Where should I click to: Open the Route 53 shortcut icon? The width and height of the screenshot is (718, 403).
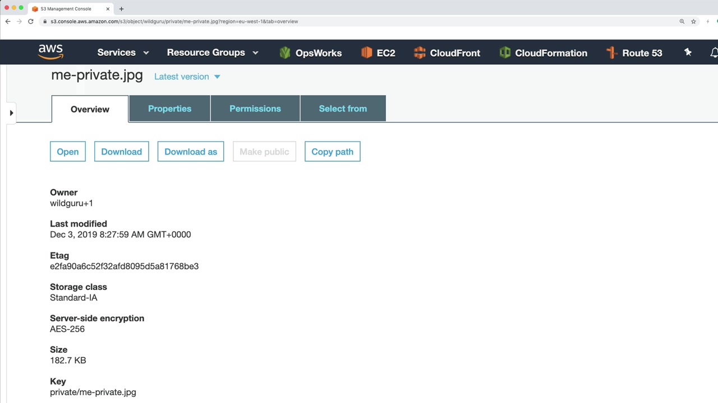612,53
